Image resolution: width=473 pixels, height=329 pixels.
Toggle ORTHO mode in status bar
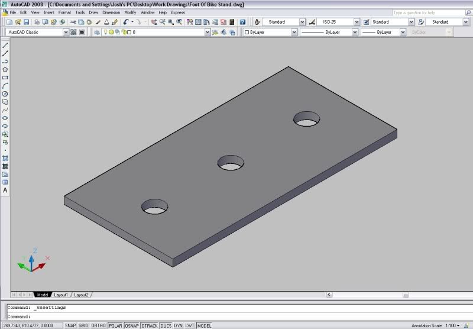[99, 325]
